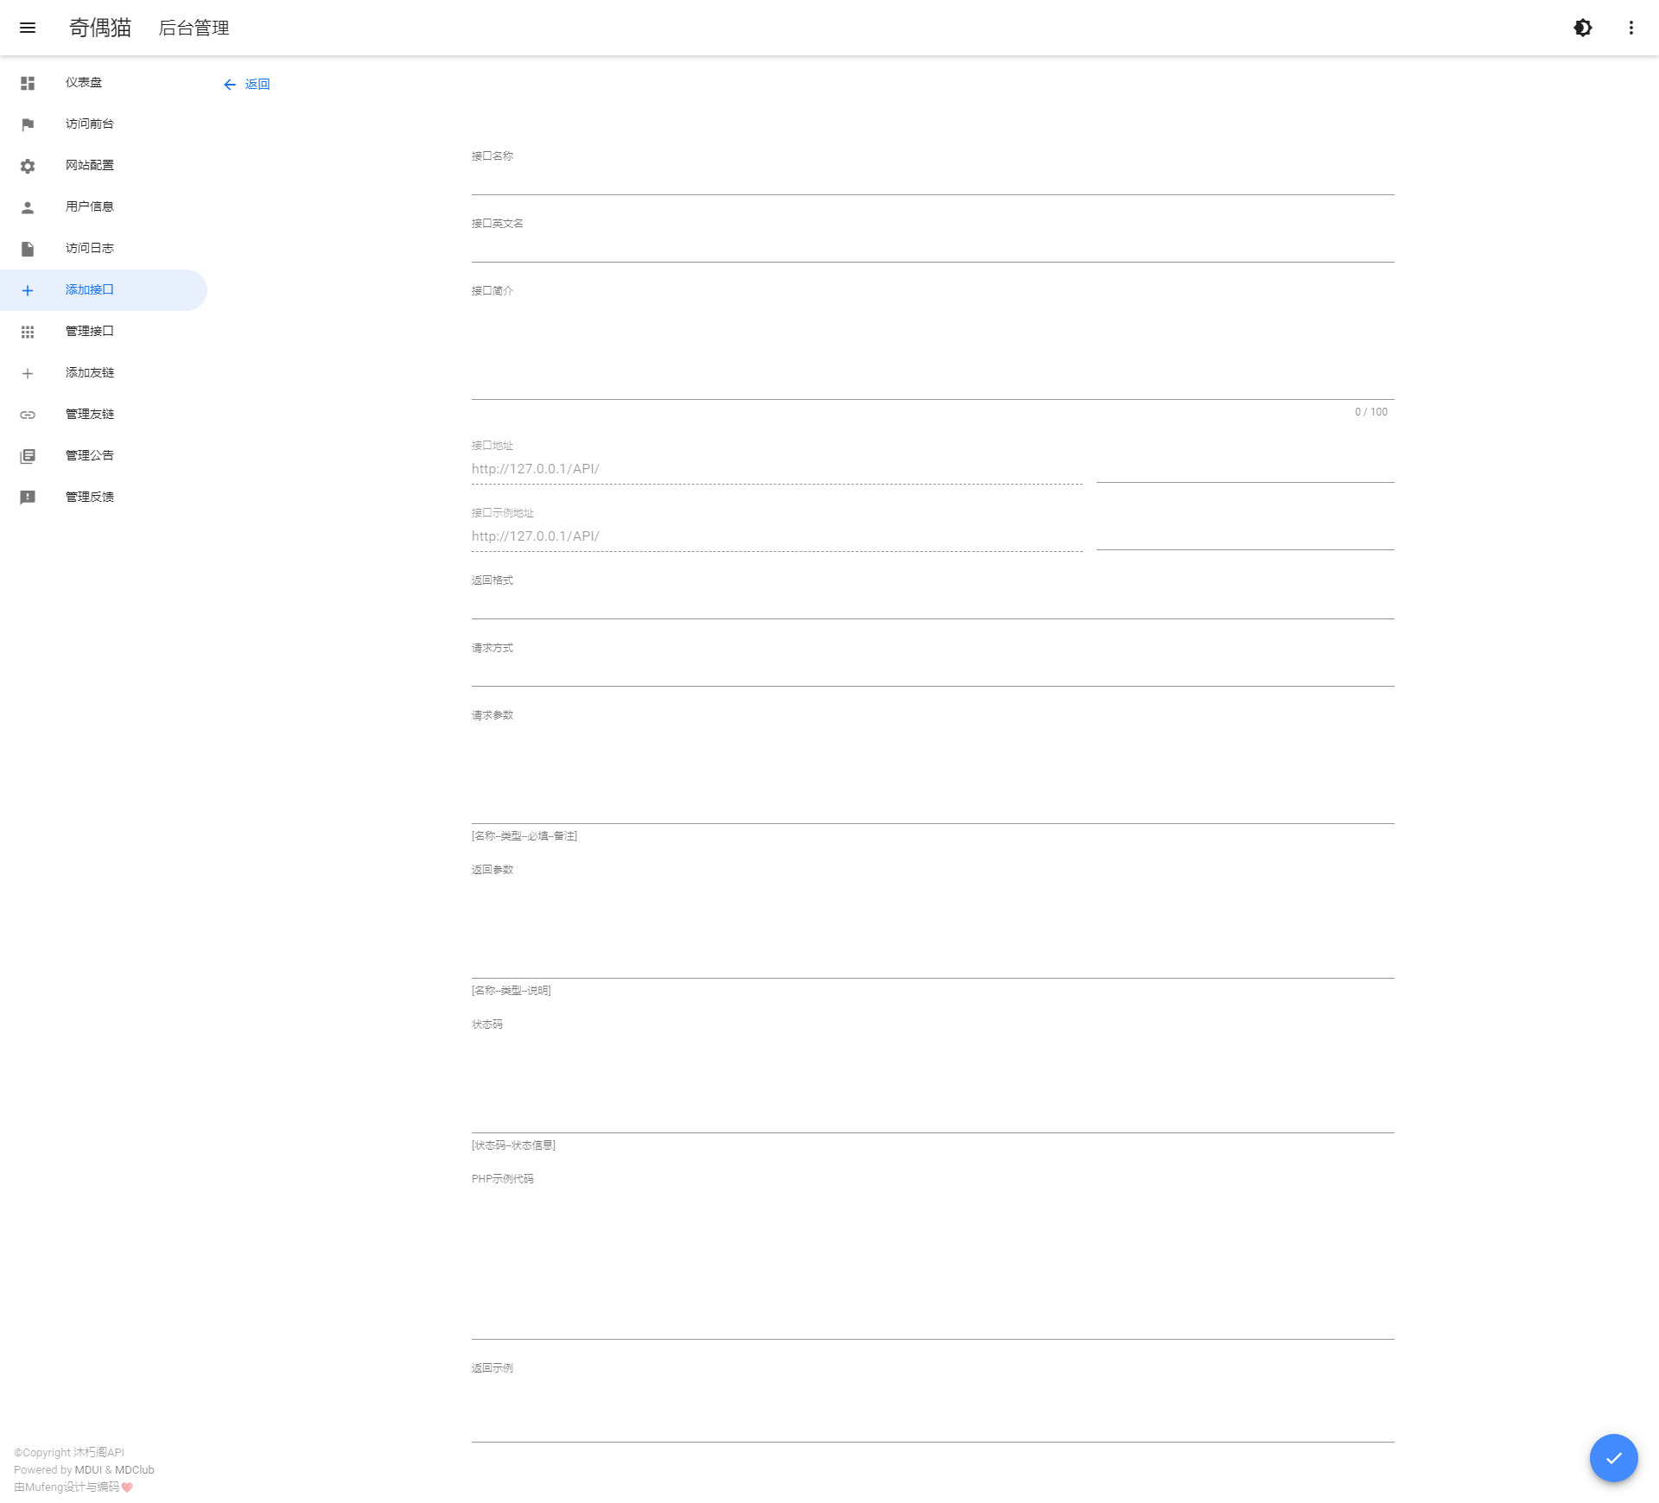Image resolution: width=1659 pixels, height=1503 pixels.
Task: Open 管理公告 in the sidebar
Action: tap(104, 456)
